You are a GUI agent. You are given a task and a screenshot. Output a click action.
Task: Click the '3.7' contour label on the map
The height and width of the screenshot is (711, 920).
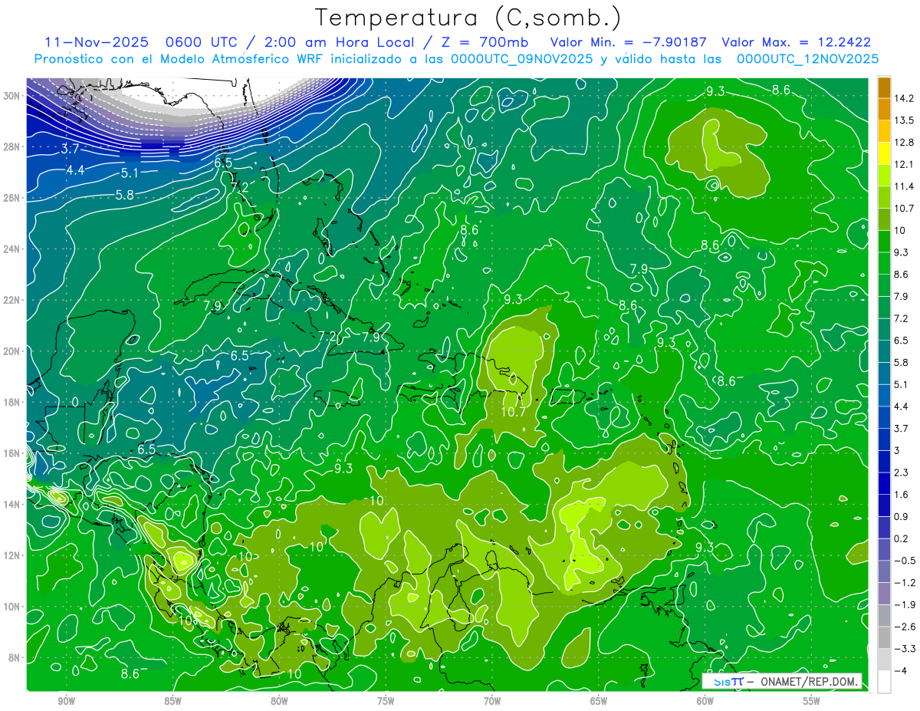pyautogui.click(x=71, y=147)
